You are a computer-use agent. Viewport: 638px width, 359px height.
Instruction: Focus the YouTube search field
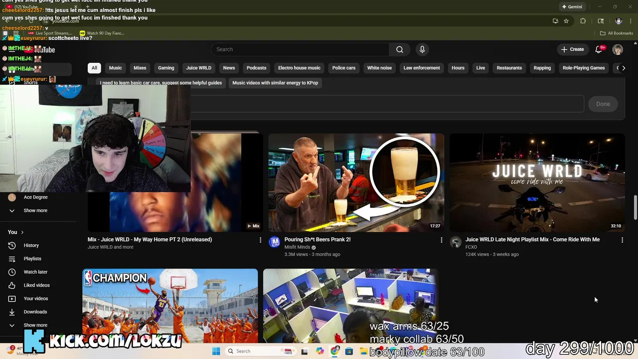[x=300, y=49]
